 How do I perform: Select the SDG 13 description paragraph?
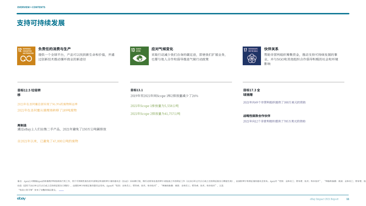pos(189,57)
